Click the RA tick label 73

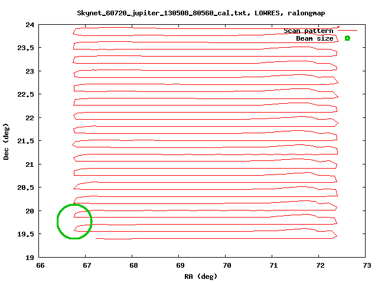[x=367, y=265]
